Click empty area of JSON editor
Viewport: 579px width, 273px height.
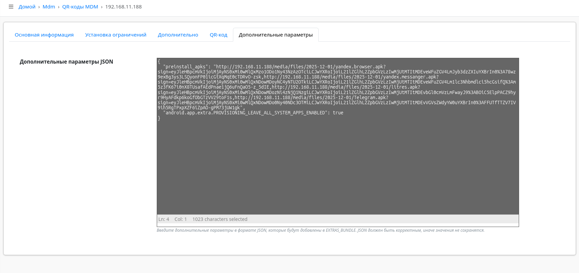(337, 169)
